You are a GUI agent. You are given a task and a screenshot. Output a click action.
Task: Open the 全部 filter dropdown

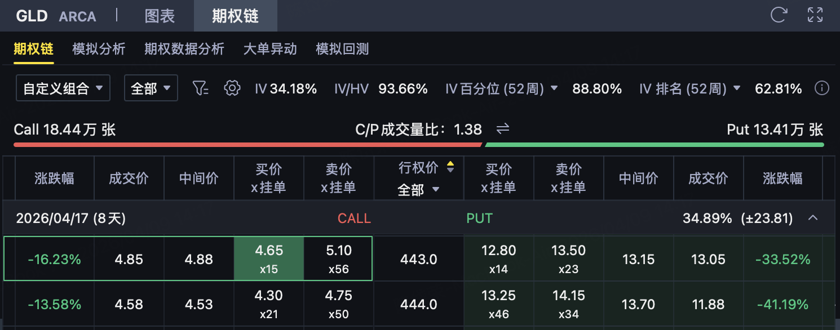[x=151, y=88]
